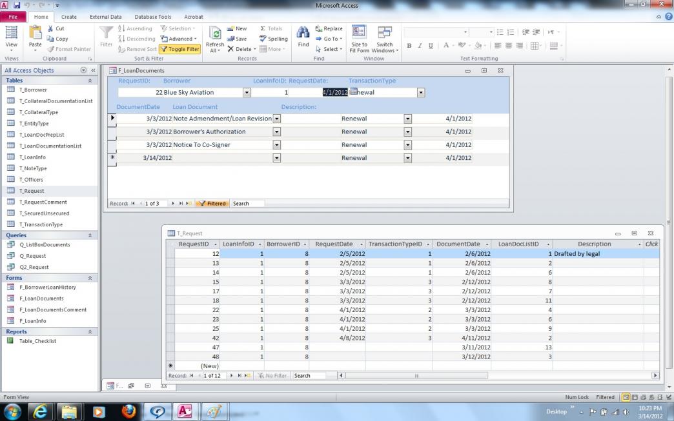Image resolution: width=674 pixels, height=421 pixels.
Task: Open Borrower combo box showing Blue Sky Aviation
Action: click(247, 92)
